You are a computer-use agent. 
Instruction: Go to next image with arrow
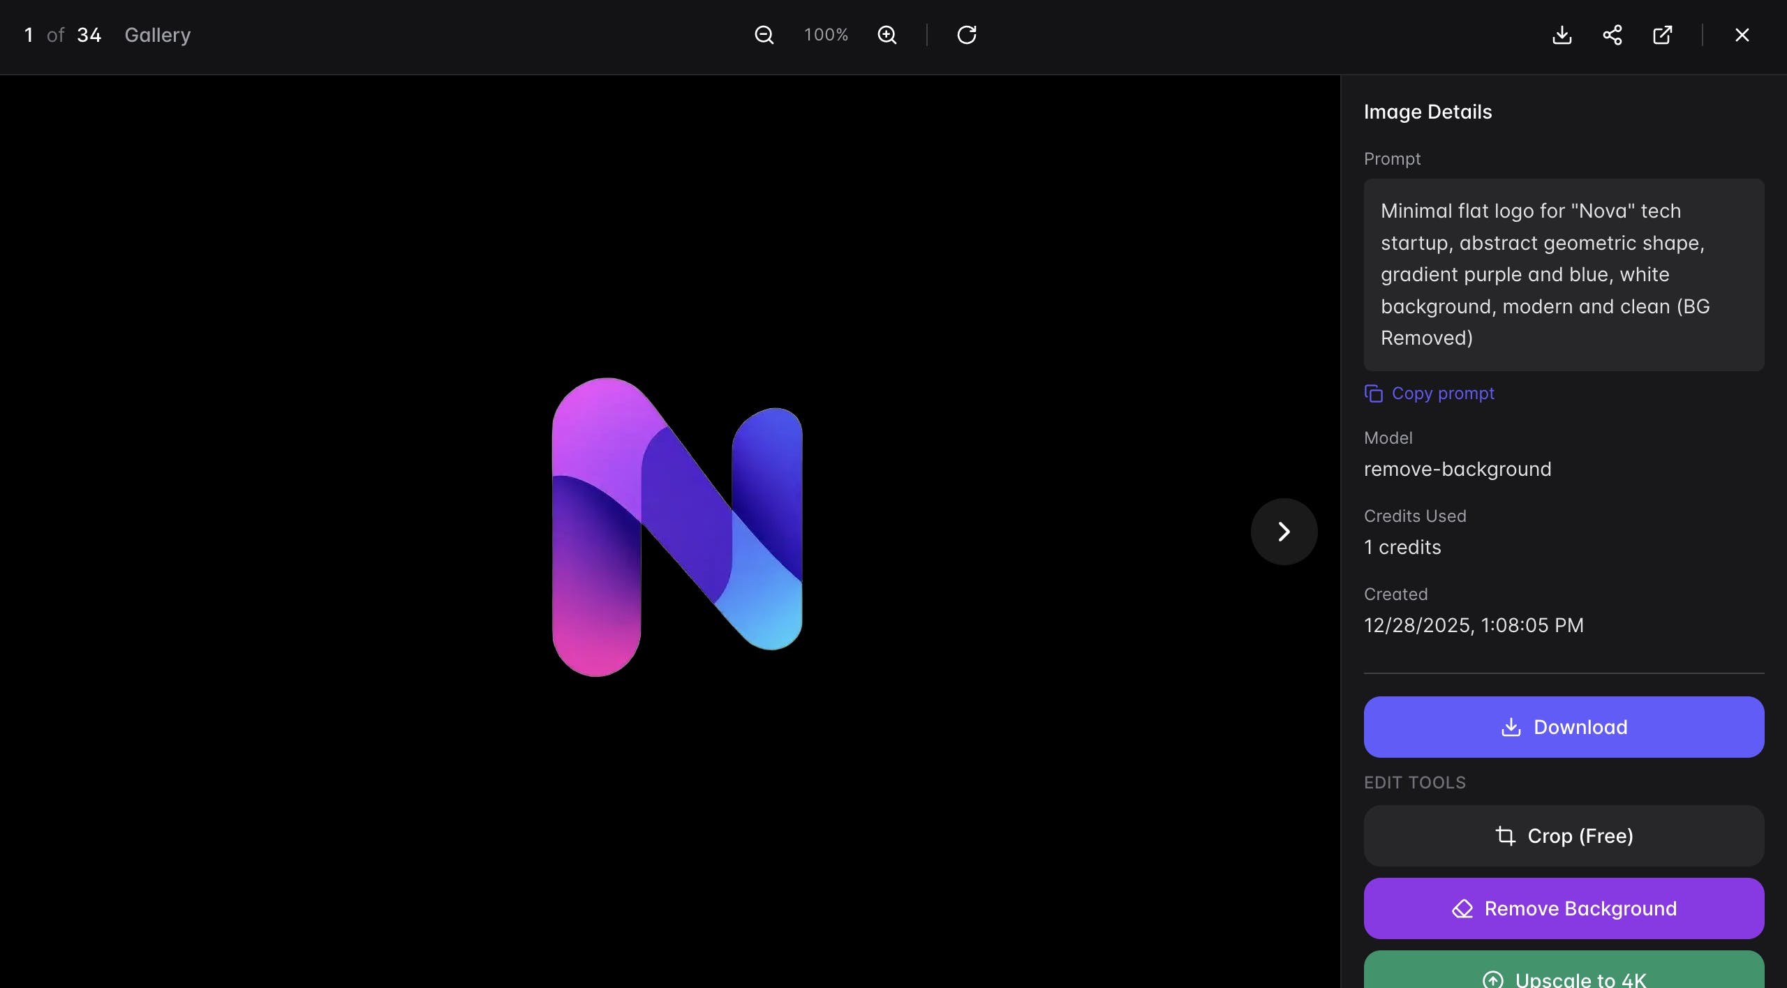pos(1284,532)
